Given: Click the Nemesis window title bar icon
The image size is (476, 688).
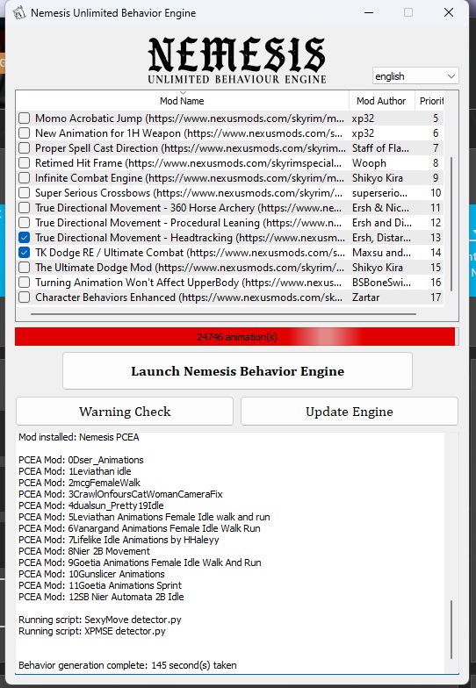Looking at the screenshot, I should point(19,12).
